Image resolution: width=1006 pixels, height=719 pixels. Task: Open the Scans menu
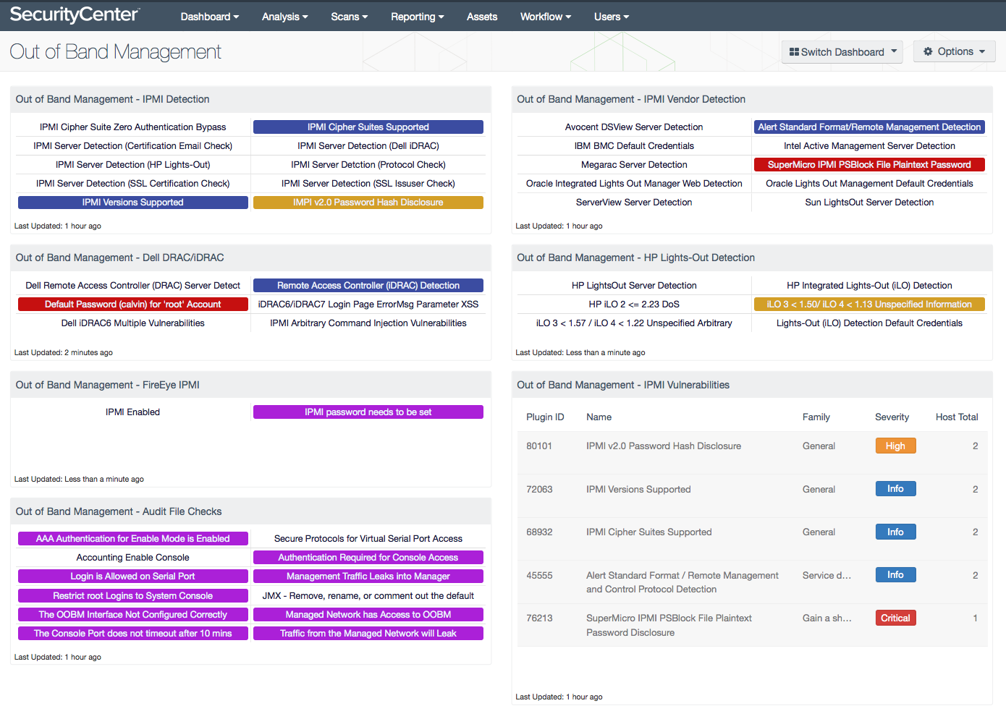pos(350,17)
